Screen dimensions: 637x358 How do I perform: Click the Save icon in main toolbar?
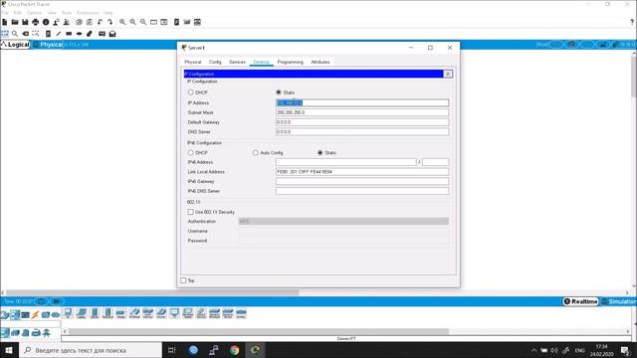tap(25, 22)
